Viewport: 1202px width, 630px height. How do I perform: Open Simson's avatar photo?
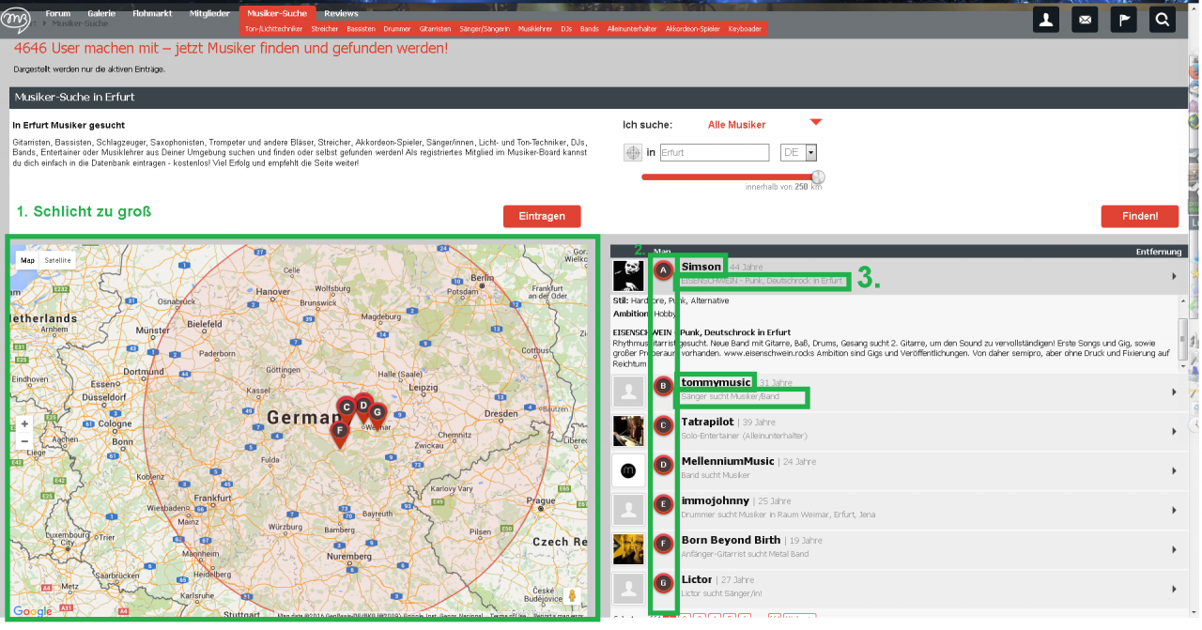coord(628,275)
